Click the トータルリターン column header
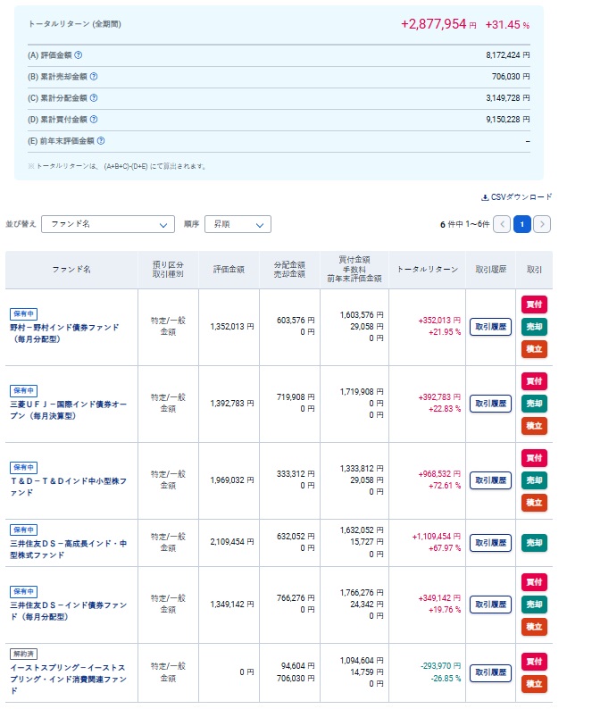 click(427, 270)
